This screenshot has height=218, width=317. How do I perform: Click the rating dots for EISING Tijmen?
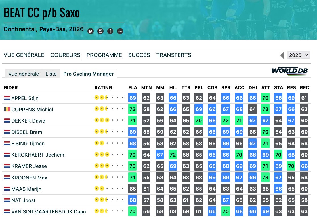coord(109,143)
